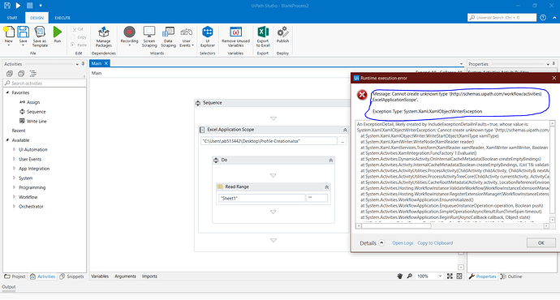Collapse Details in the error dialog
Screen dimensions: 560x300
[x=381, y=242]
